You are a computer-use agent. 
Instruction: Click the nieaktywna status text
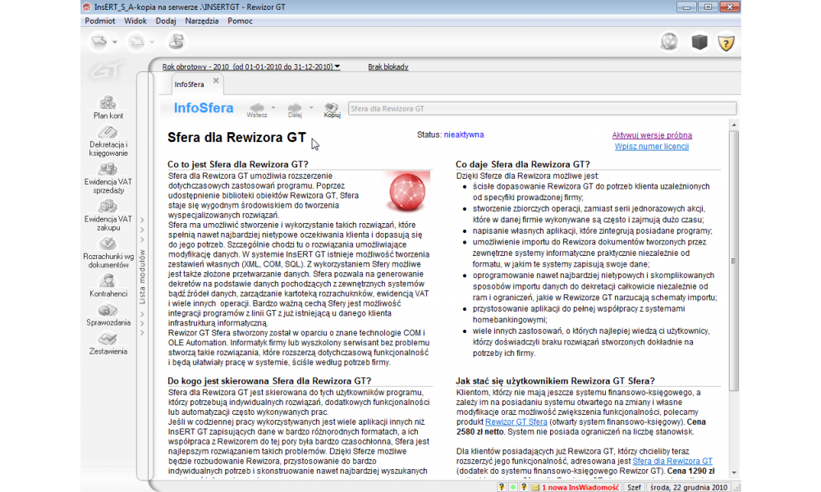tap(464, 135)
